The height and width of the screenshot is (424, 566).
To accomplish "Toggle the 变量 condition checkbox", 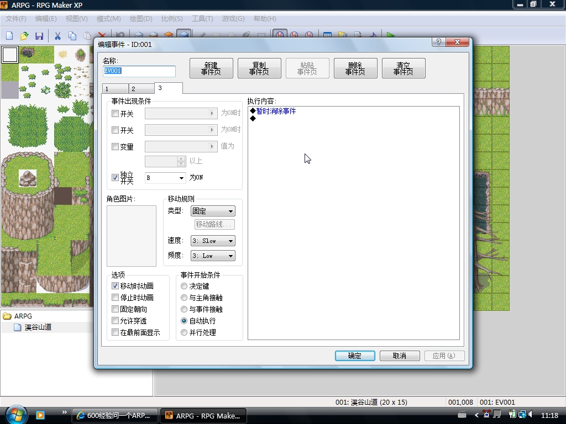I will pos(115,146).
